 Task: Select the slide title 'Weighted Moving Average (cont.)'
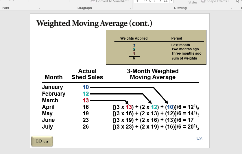94,23
